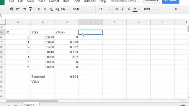Viewport: 189px width, 106px height.
Task: Add a new sheet with plus
Action: [8, 105]
